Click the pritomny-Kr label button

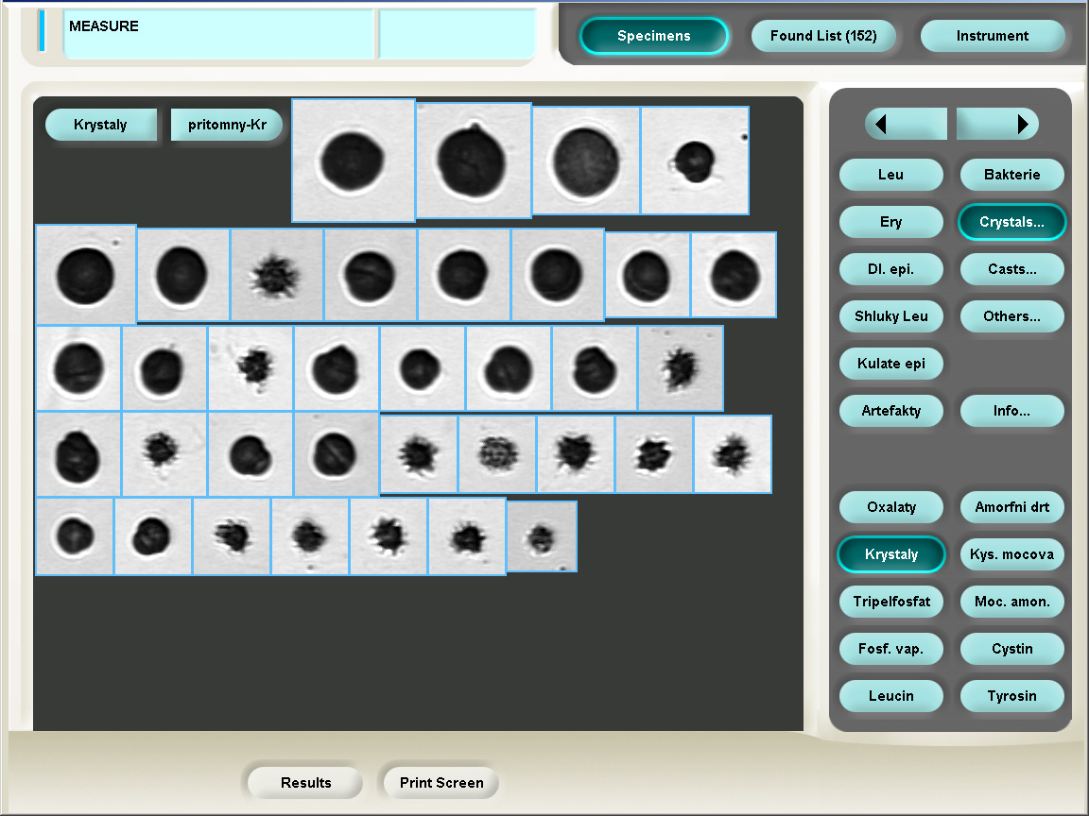227,125
